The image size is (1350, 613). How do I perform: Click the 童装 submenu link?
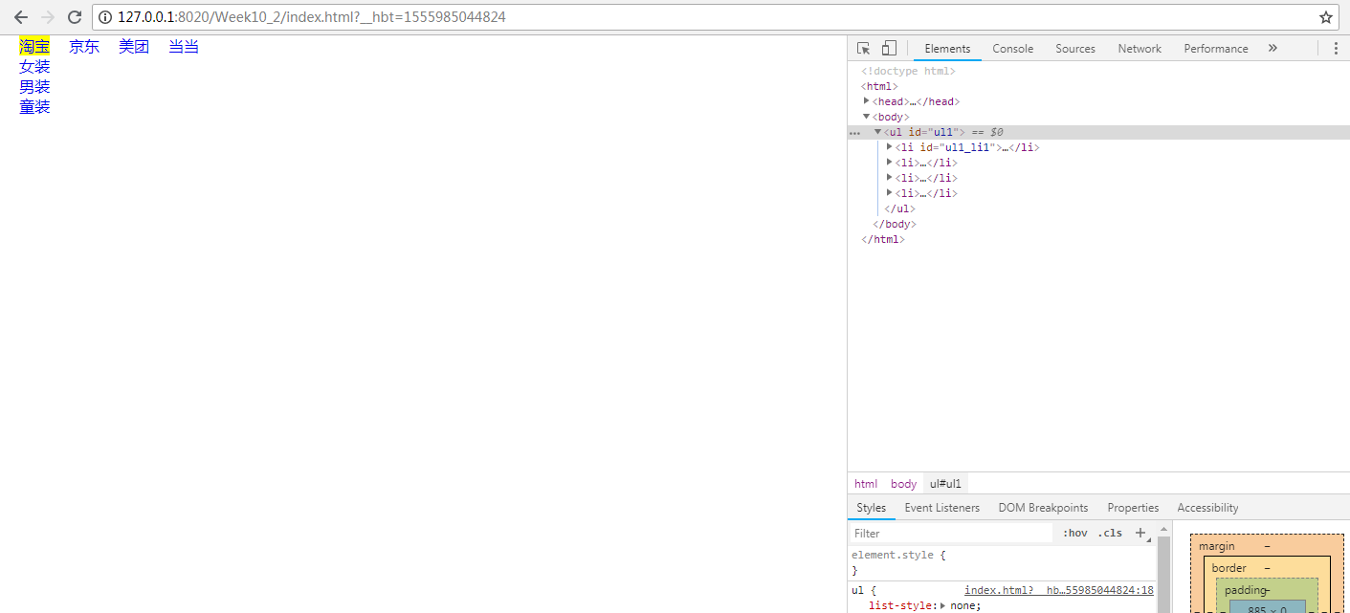coord(34,107)
